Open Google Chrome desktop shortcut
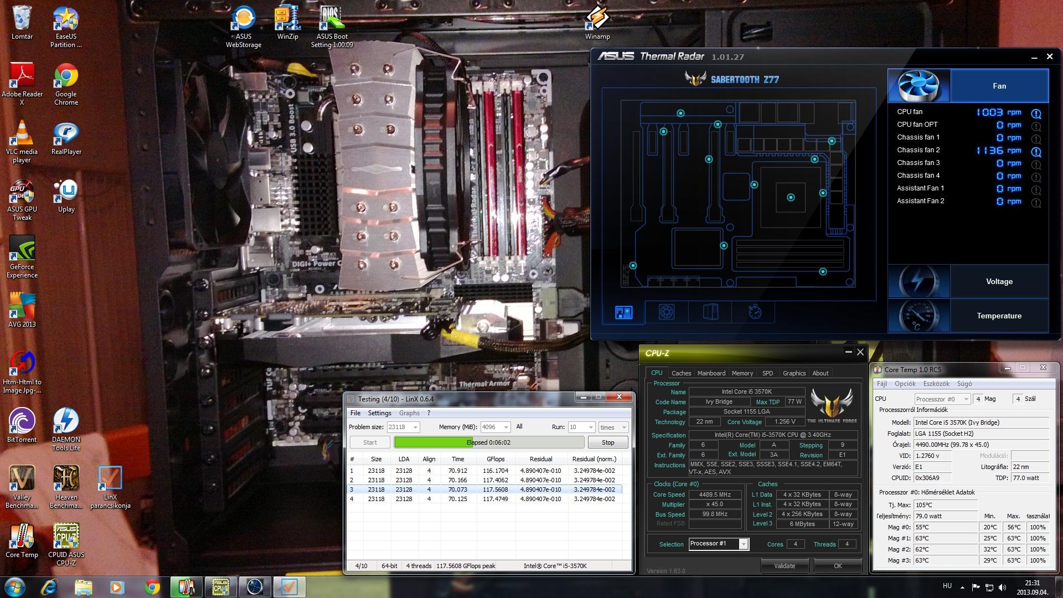 [x=66, y=84]
